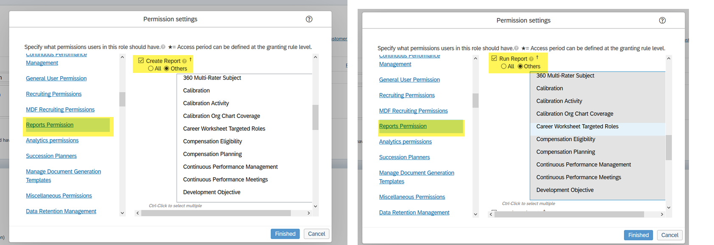The width and height of the screenshot is (714, 245).
Task: Open Analytics permissions category in right dialog
Action: click(405, 142)
